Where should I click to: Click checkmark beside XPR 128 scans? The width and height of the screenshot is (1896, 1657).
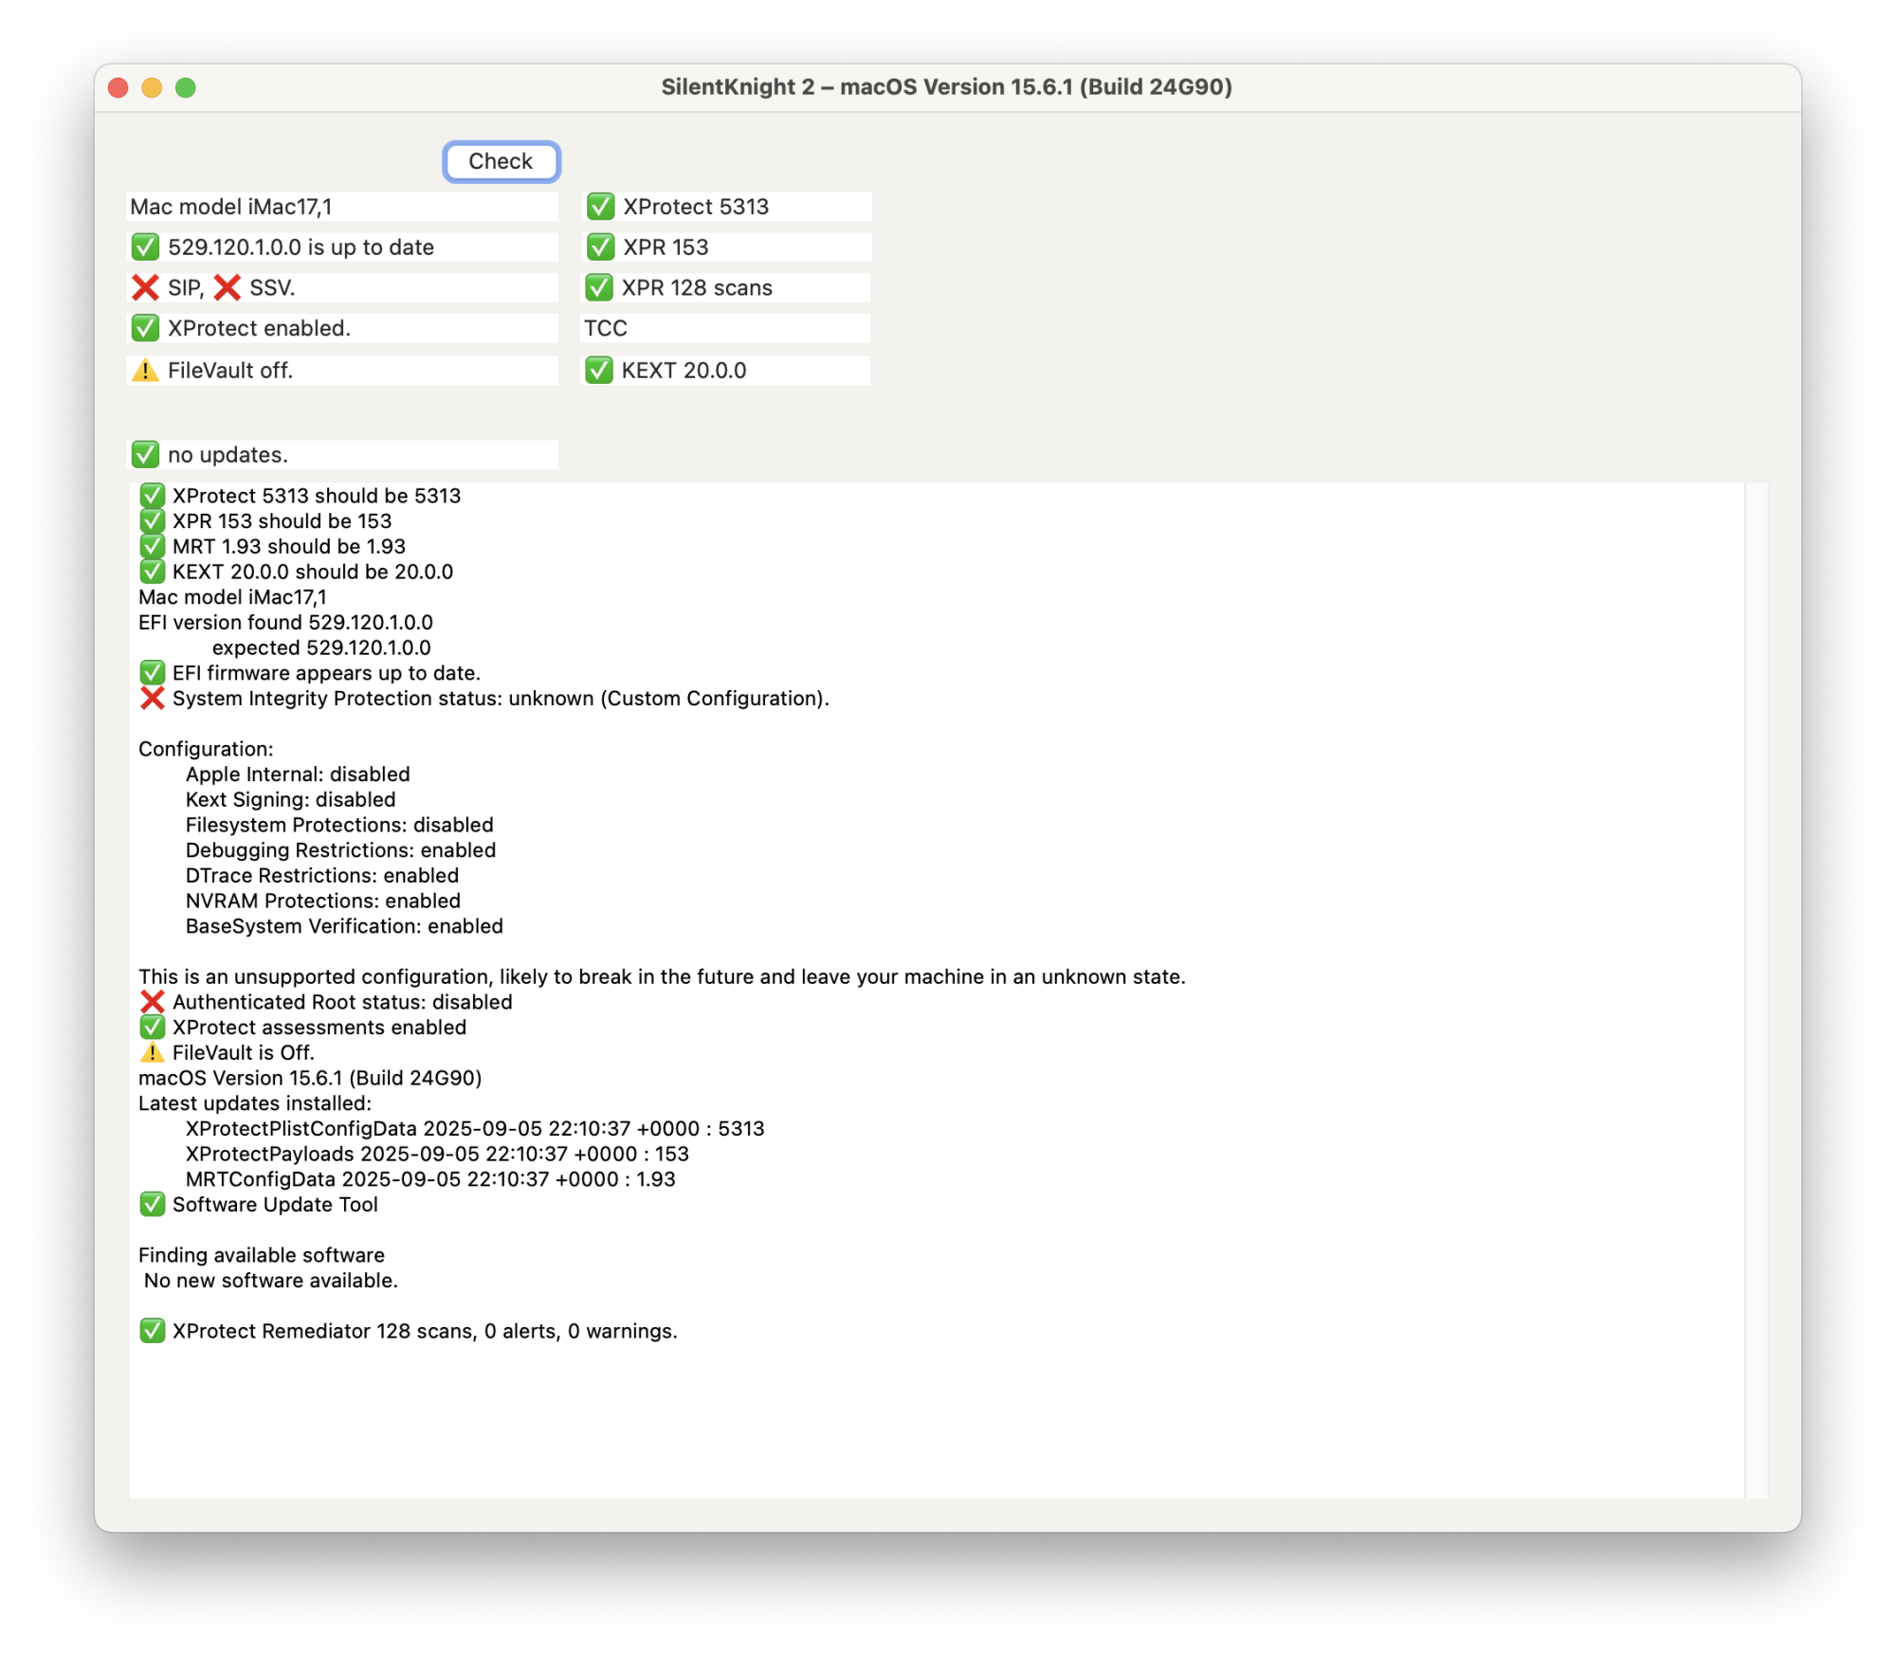click(599, 287)
